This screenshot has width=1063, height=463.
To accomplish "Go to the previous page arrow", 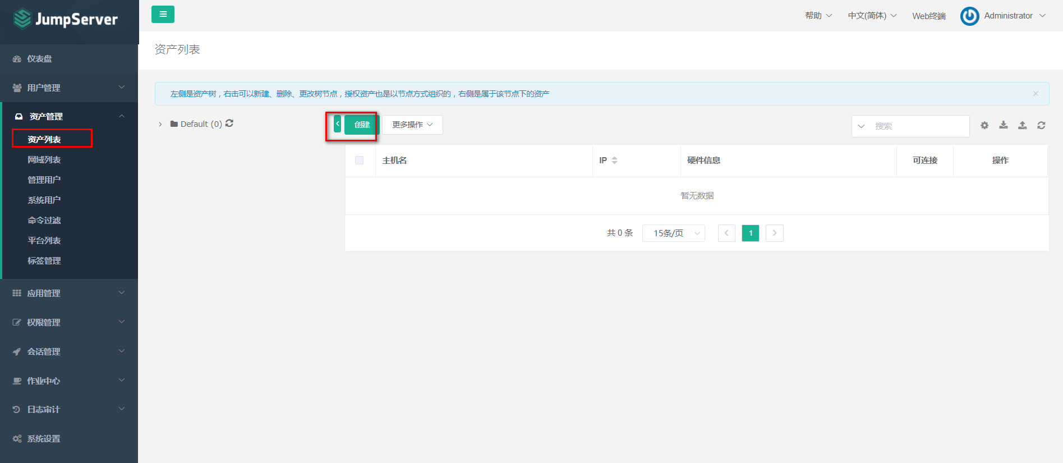I will (726, 233).
